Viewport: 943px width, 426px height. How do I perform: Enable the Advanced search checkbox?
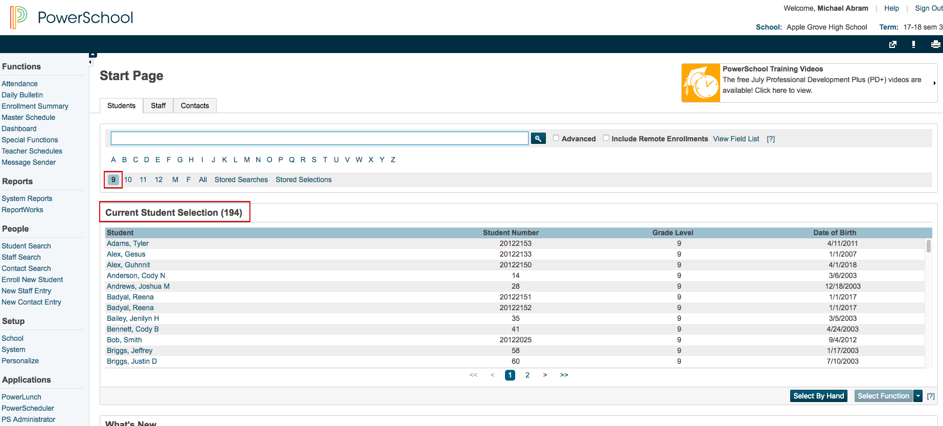pos(556,138)
